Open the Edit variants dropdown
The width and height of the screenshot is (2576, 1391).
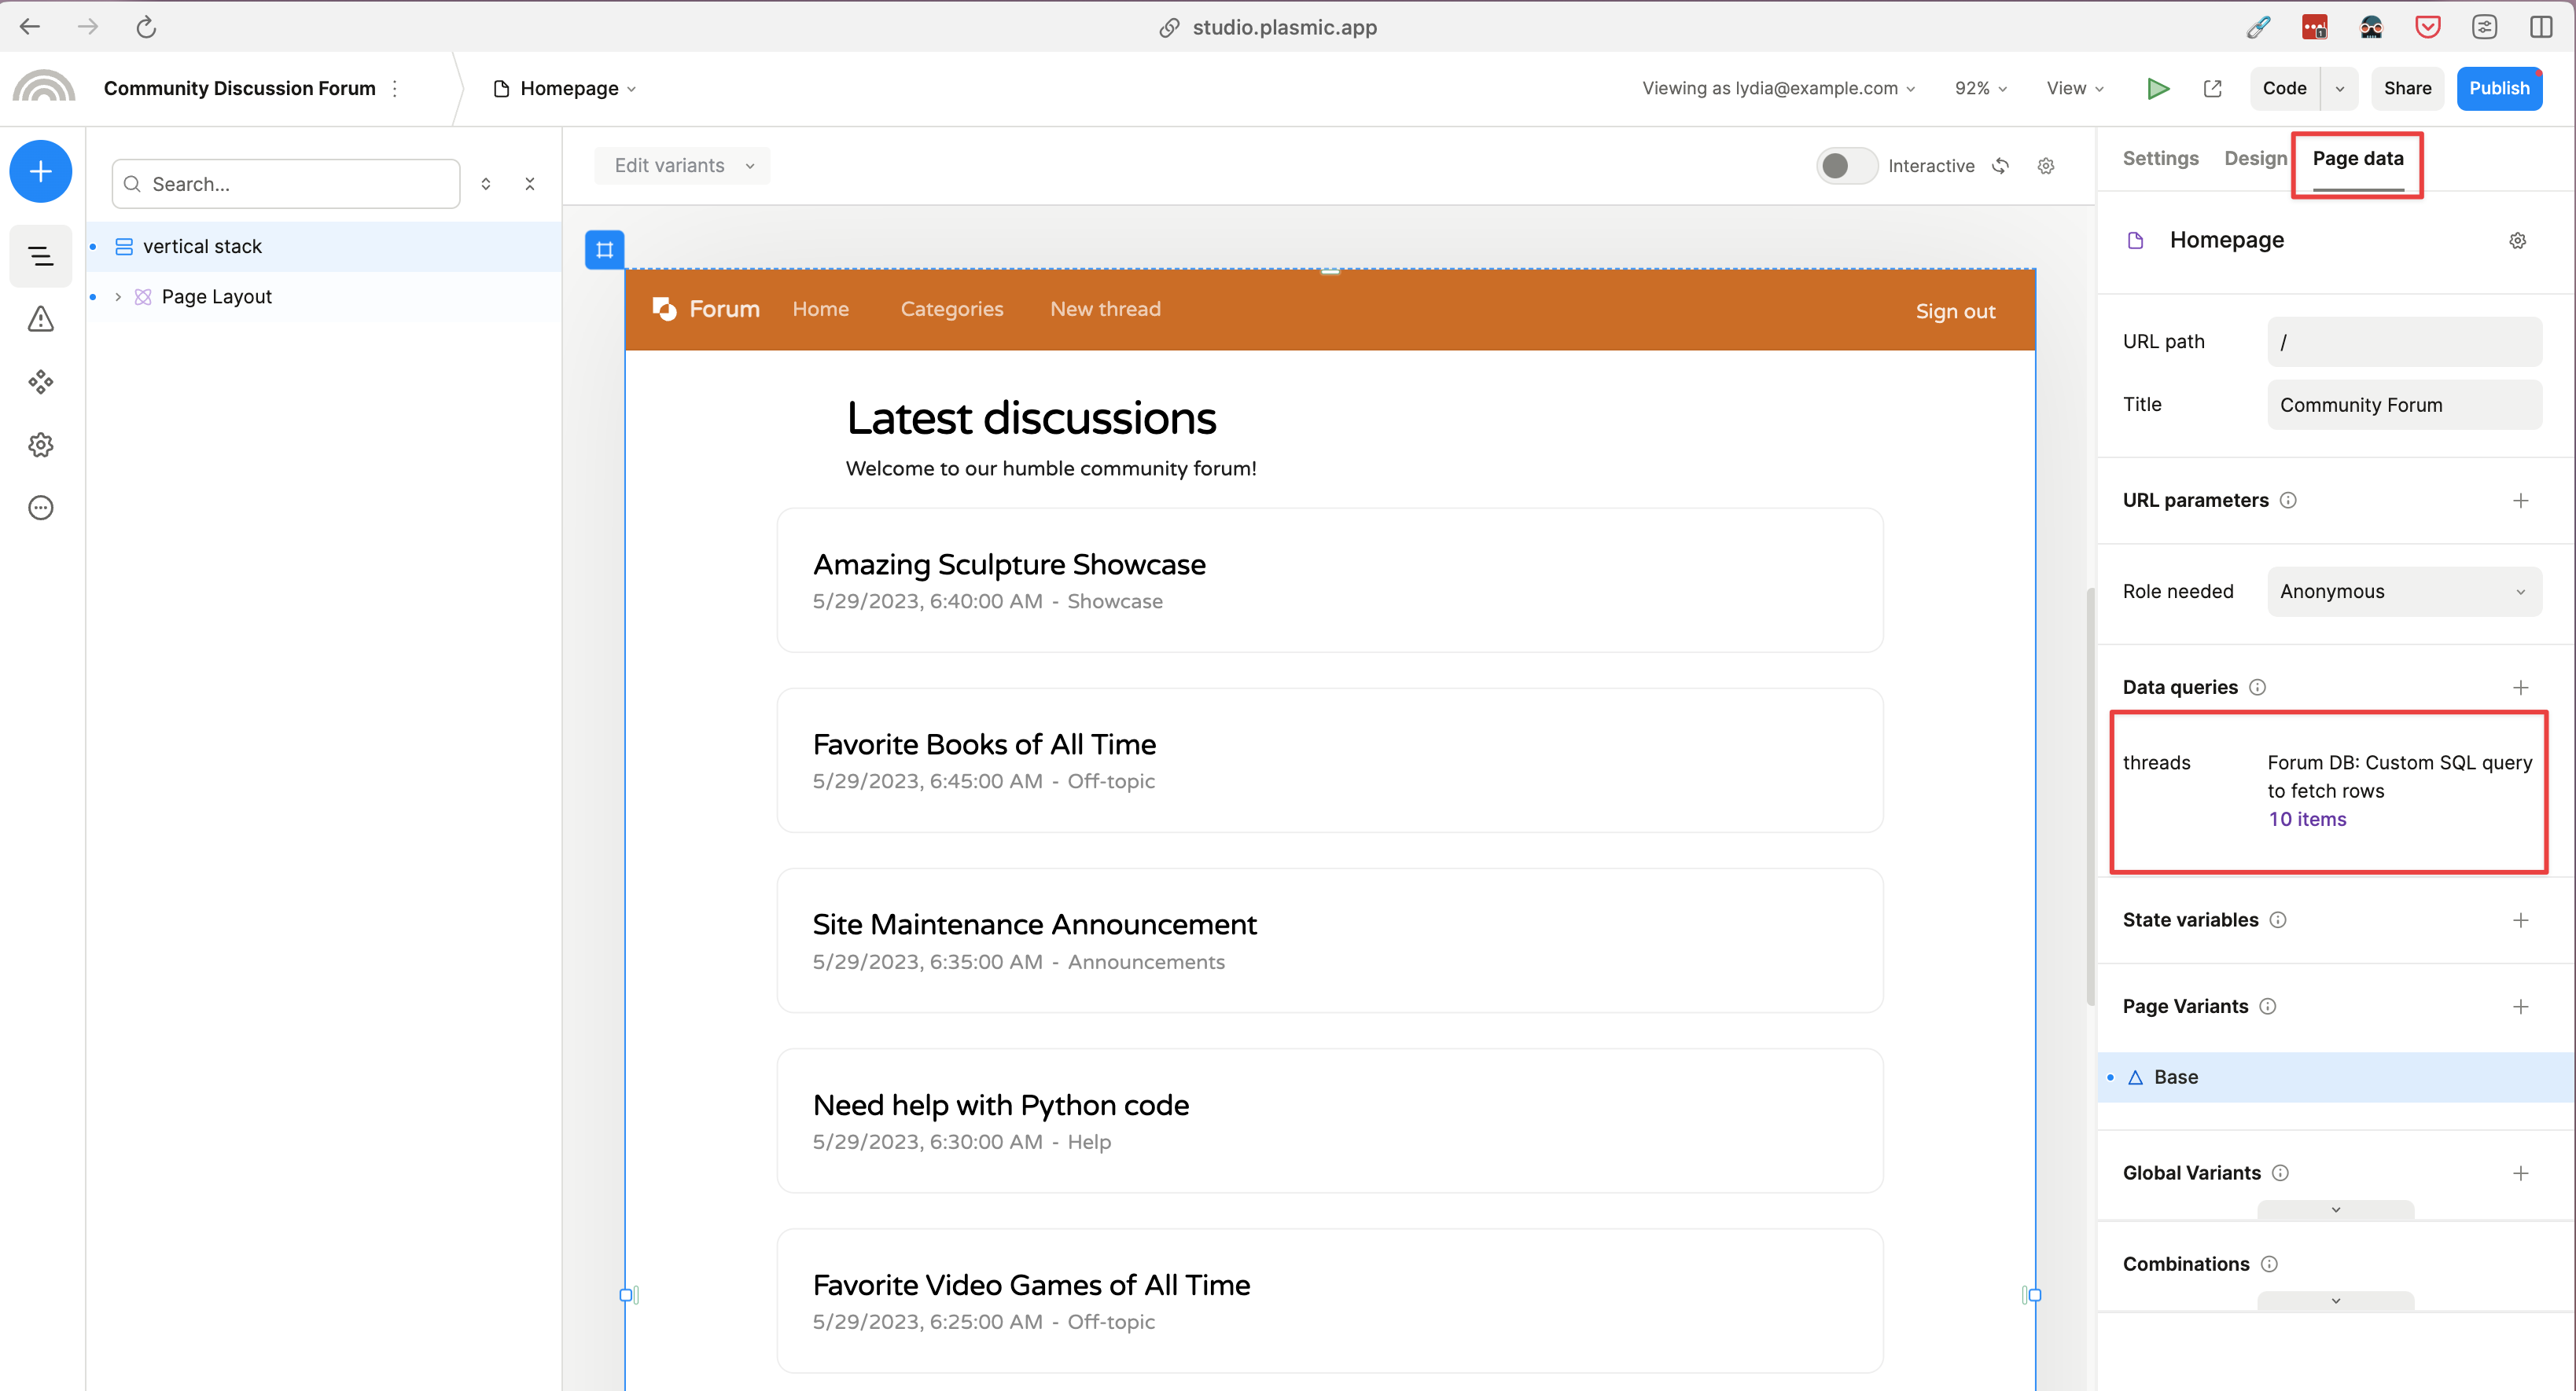click(682, 166)
